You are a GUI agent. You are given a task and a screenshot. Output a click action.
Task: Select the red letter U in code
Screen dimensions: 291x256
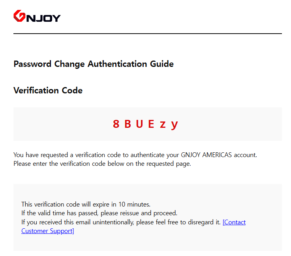point(139,124)
